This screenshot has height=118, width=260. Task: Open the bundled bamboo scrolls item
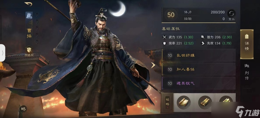point(205,102)
